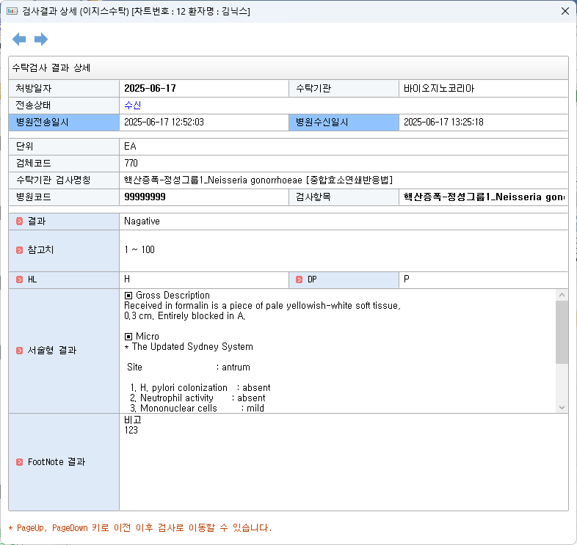The image size is (577, 545).
Task: Click the 참고치 value 1 ~ 100
Action: (139, 250)
